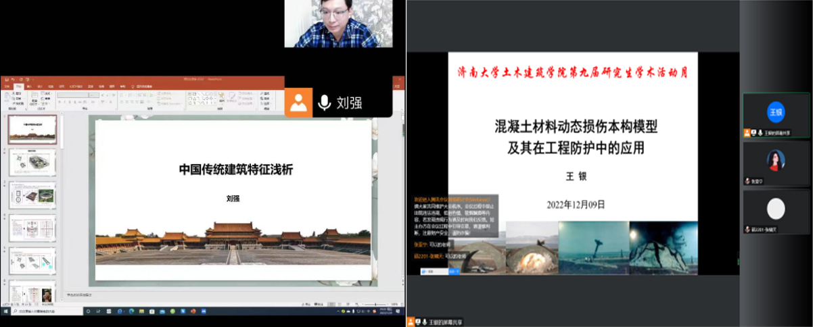
Task: Click the Save icon in quick access toolbar
Action: (x=6, y=80)
